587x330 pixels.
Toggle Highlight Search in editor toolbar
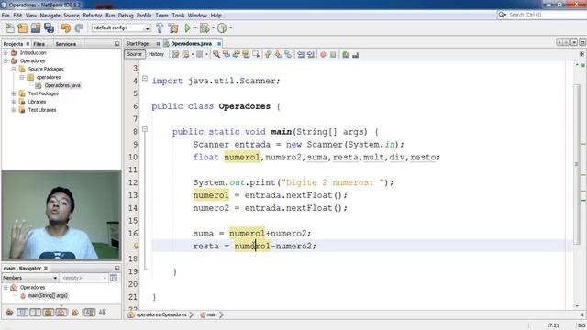tap(246, 55)
